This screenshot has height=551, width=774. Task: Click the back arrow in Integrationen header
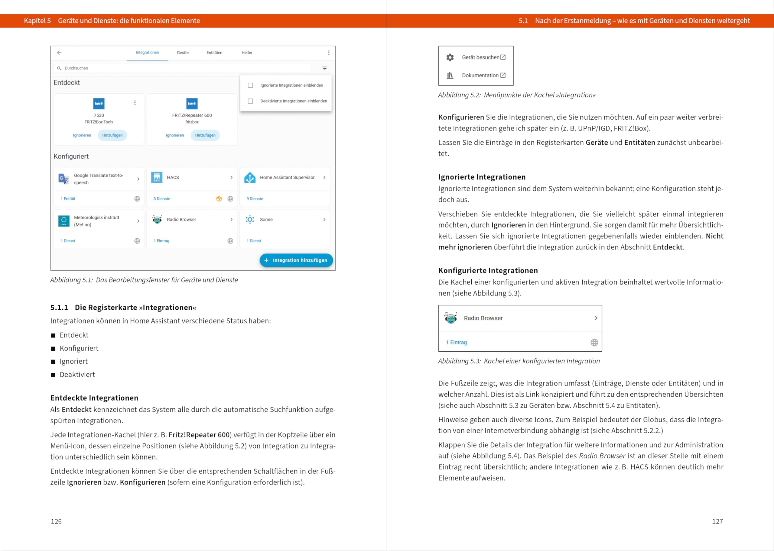(59, 53)
